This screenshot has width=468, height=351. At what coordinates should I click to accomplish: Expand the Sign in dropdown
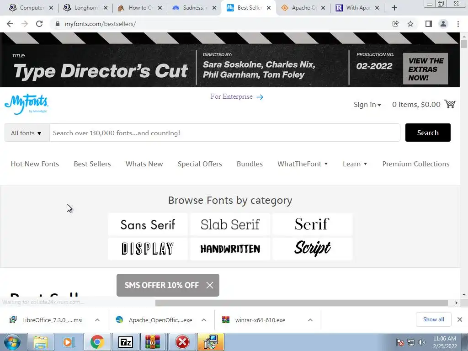[367, 105]
